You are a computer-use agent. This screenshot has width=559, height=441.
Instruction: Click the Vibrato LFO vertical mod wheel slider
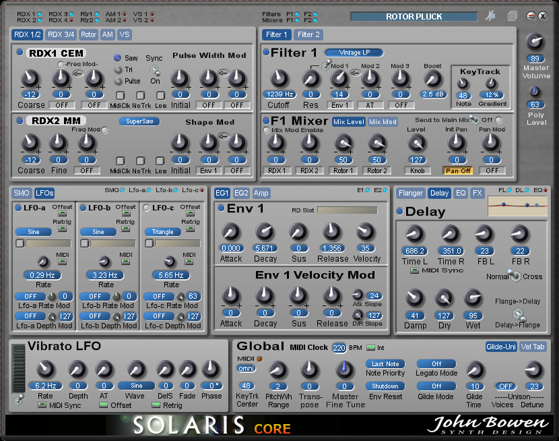pyautogui.click(x=18, y=369)
